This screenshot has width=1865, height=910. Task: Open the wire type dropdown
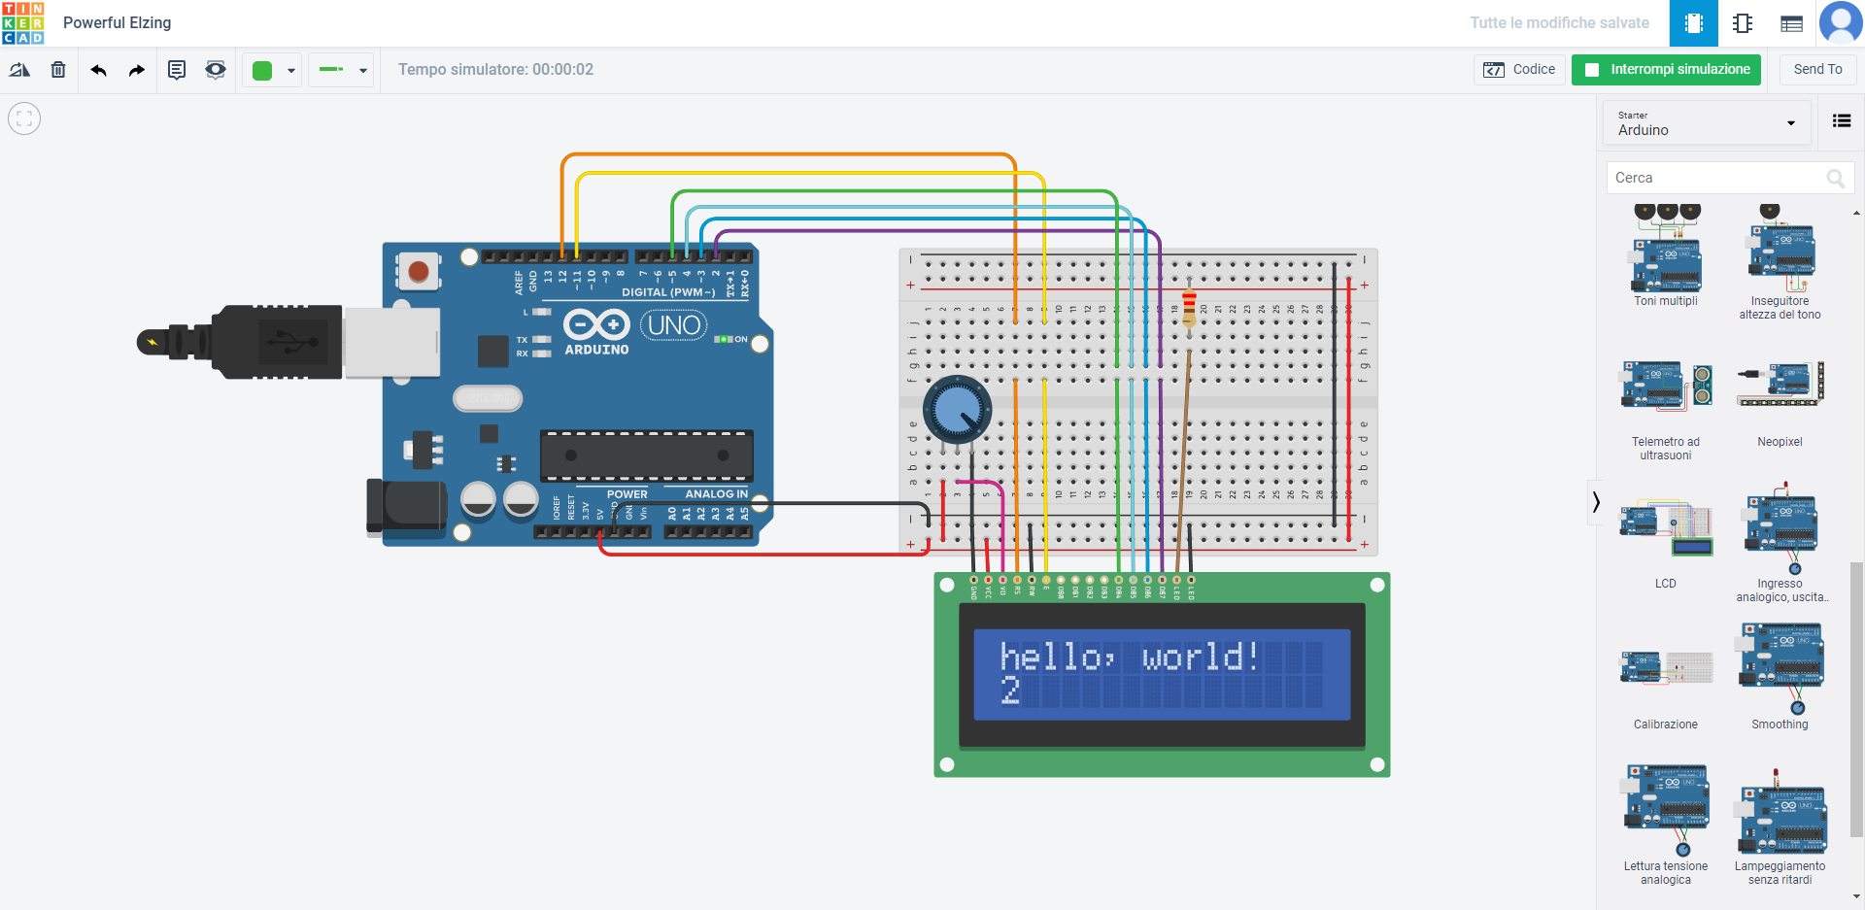tap(341, 70)
